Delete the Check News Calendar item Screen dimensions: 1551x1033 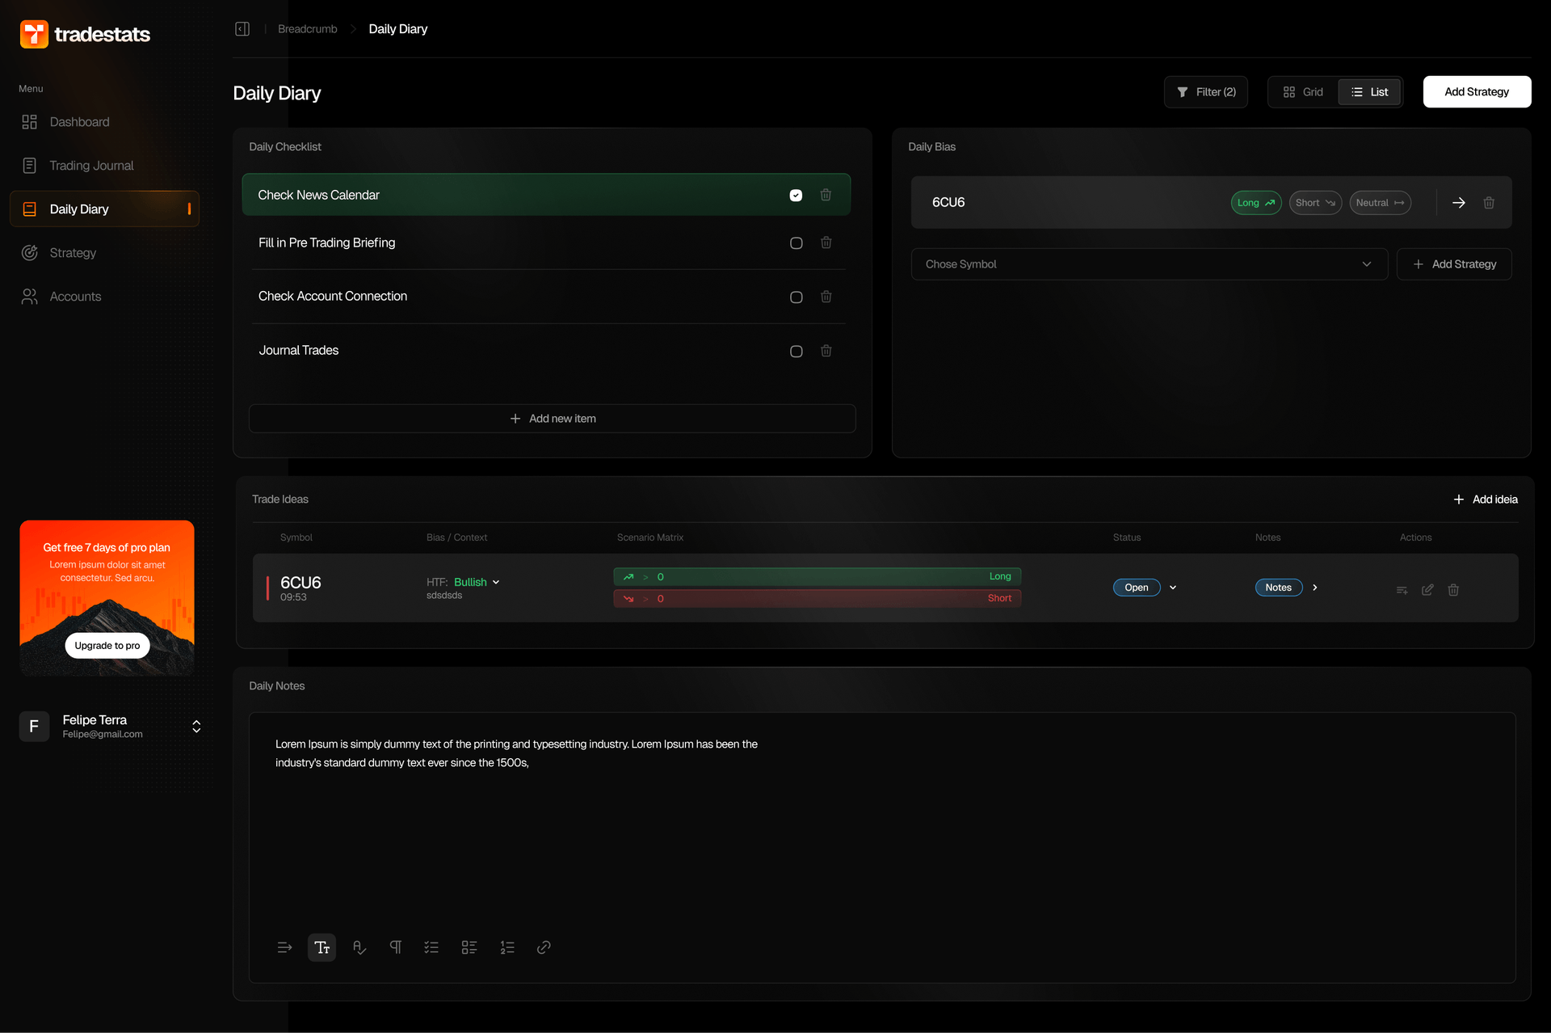click(826, 195)
